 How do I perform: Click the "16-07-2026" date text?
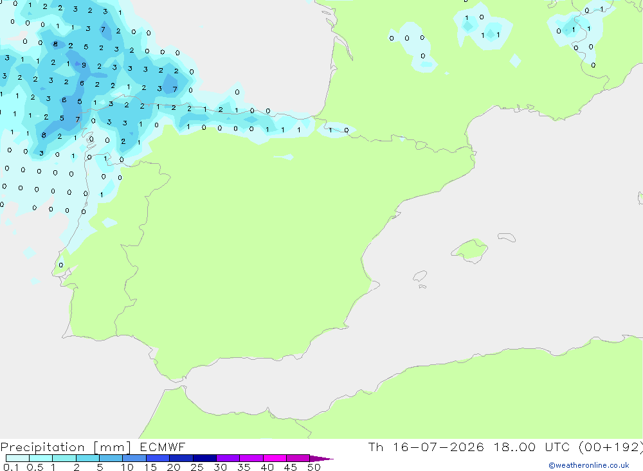click(439, 447)
